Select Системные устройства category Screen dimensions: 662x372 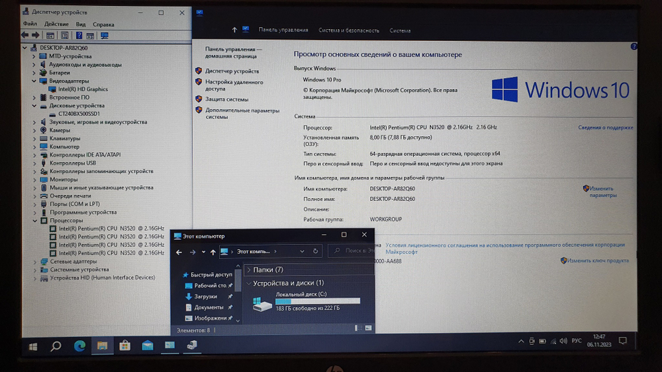tap(79, 270)
